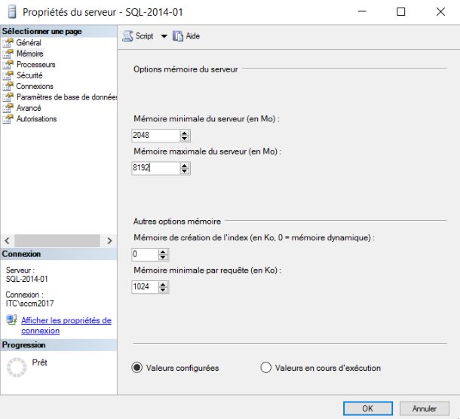Decrease maximum server memory value

coord(184,171)
